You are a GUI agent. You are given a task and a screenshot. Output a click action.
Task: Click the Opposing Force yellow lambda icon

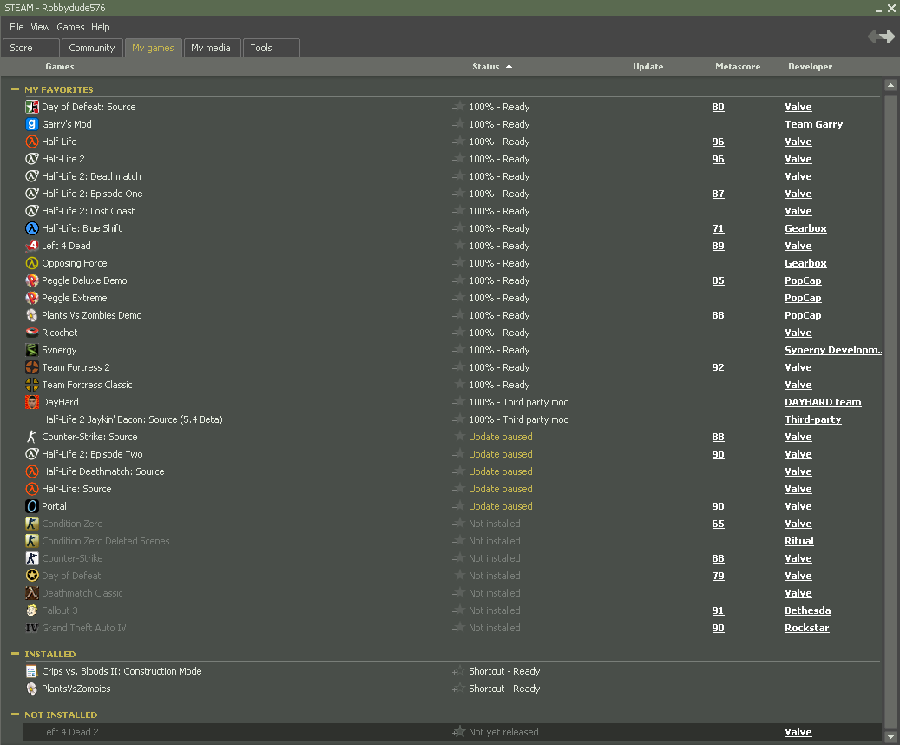[x=32, y=263]
